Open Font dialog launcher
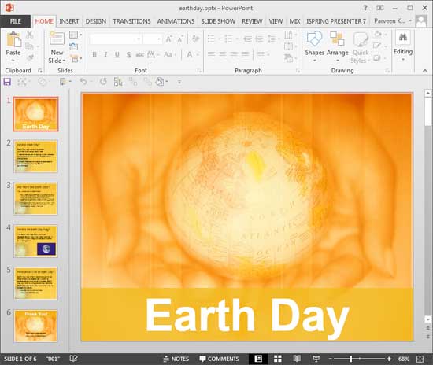The height and width of the screenshot is (365, 433). pyautogui.click(x=199, y=71)
